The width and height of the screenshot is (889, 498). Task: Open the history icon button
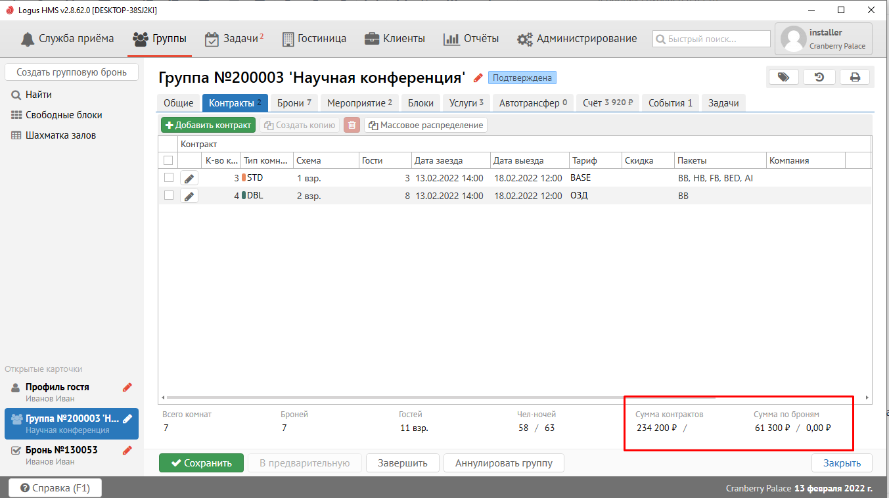(x=819, y=78)
